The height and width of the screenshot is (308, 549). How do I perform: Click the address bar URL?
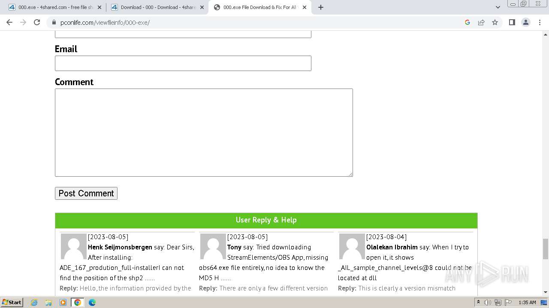(x=105, y=23)
